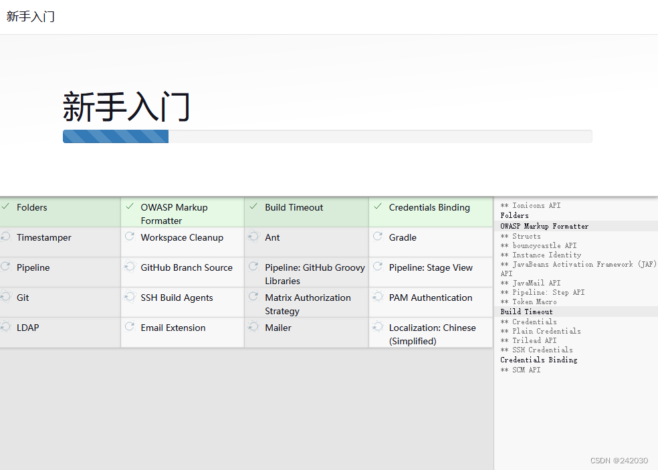
Task: Click the LDAP plugin label
Action: (27, 328)
